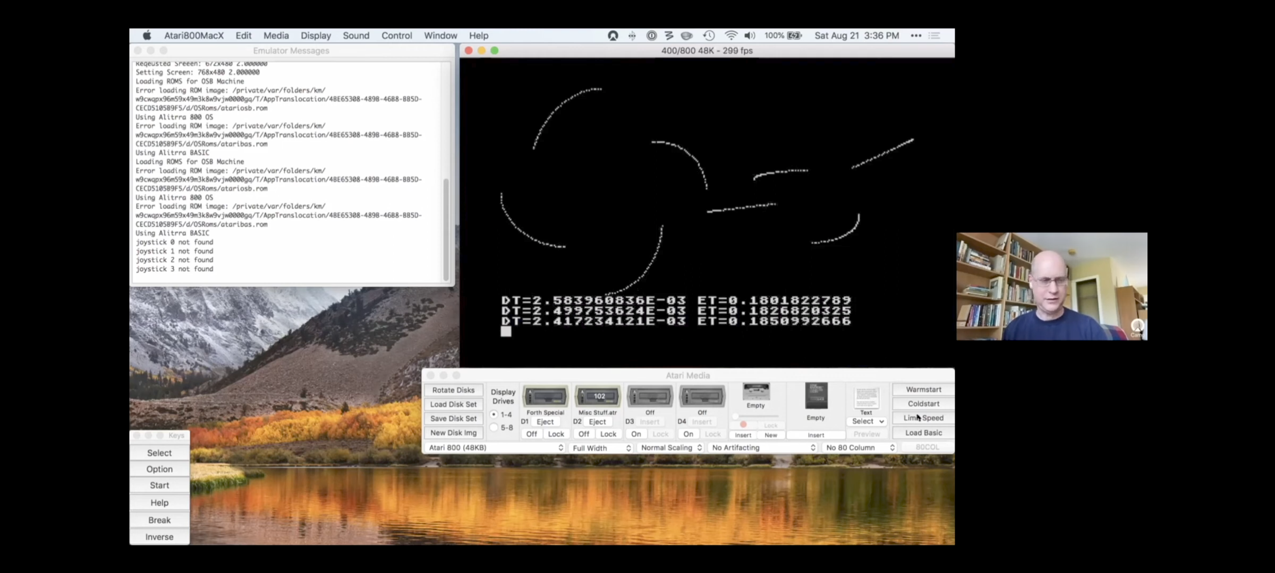Image resolution: width=1275 pixels, height=573 pixels.
Task: Click the Text printer paper icon
Action: [866, 397]
